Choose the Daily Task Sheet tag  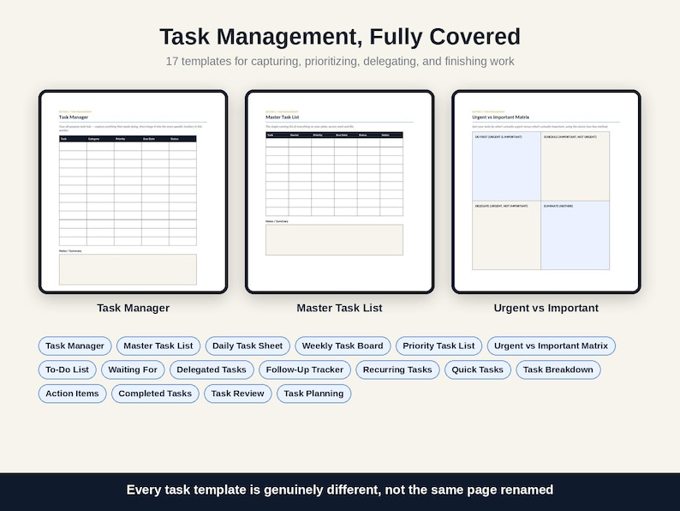[x=248, y=346]
